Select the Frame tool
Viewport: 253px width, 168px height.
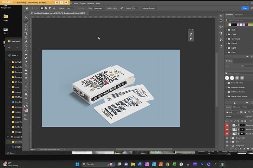(x=26, y=37)
